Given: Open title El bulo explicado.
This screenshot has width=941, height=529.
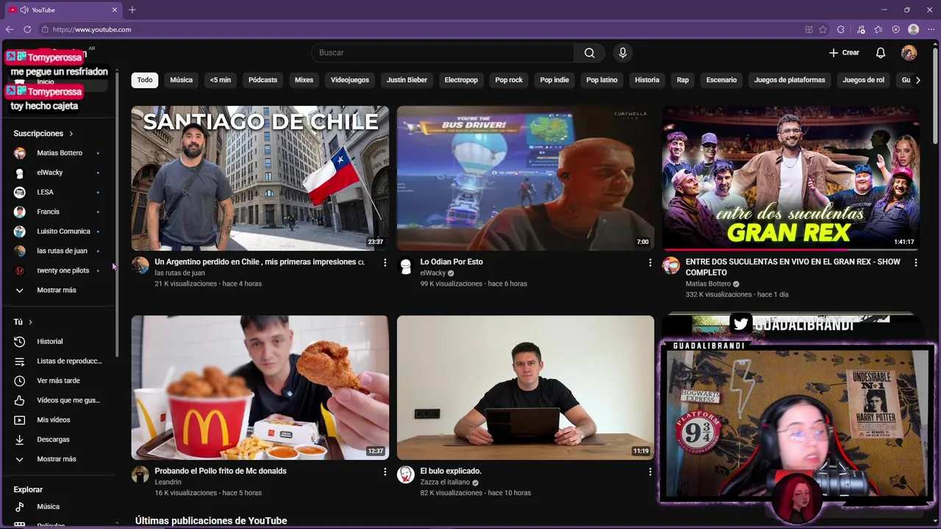Looking at the screenshot, I should coord(451,471).
